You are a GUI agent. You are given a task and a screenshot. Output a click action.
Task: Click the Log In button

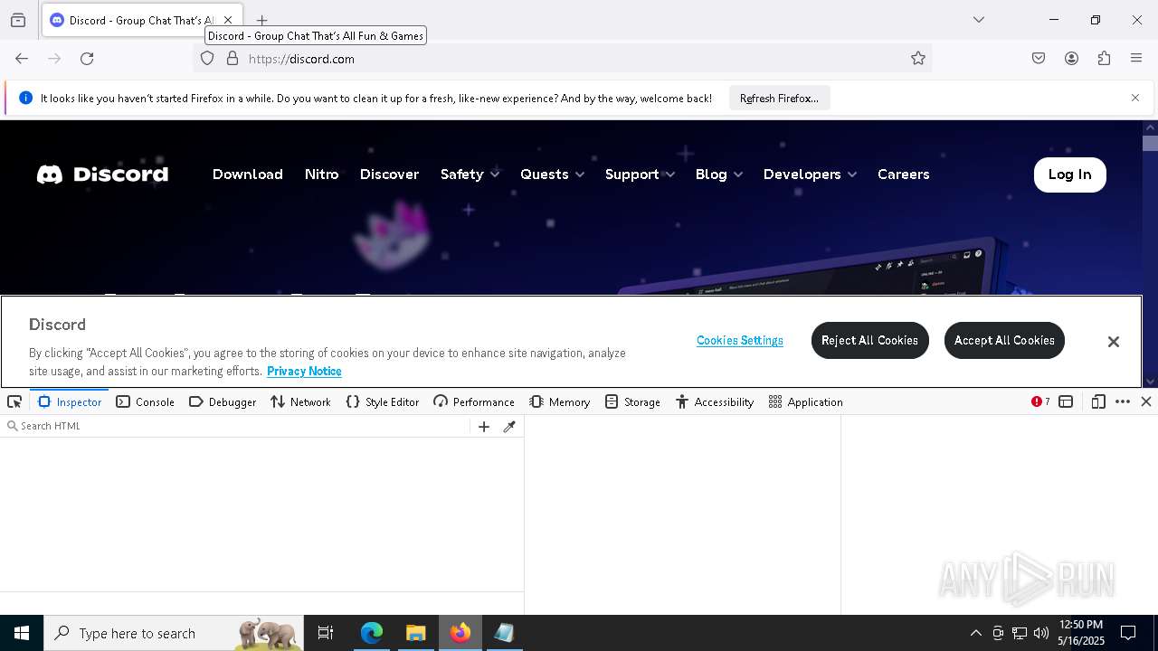1069,175
